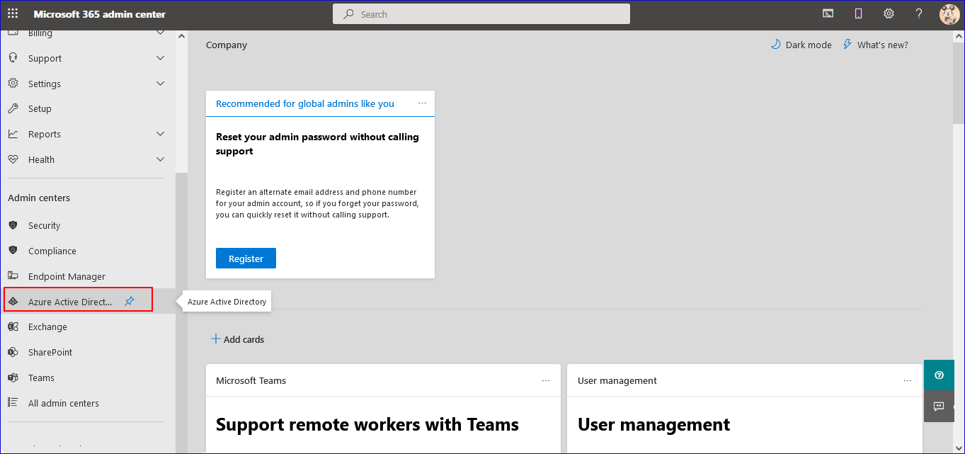965x454 pixels.
Task: Click the Exchange icon
Action: point(13,327)
